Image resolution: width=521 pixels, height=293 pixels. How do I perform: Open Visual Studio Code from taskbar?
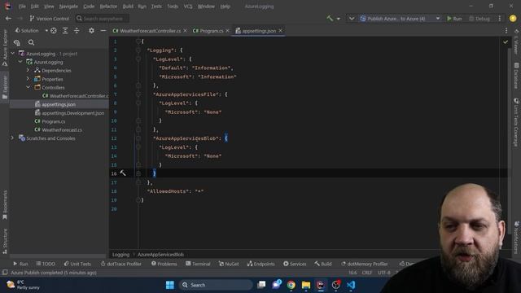point(351,285)
